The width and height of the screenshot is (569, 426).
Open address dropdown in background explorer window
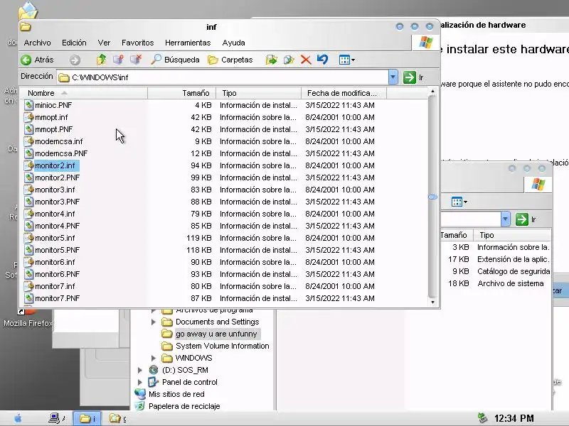(506, 219)
